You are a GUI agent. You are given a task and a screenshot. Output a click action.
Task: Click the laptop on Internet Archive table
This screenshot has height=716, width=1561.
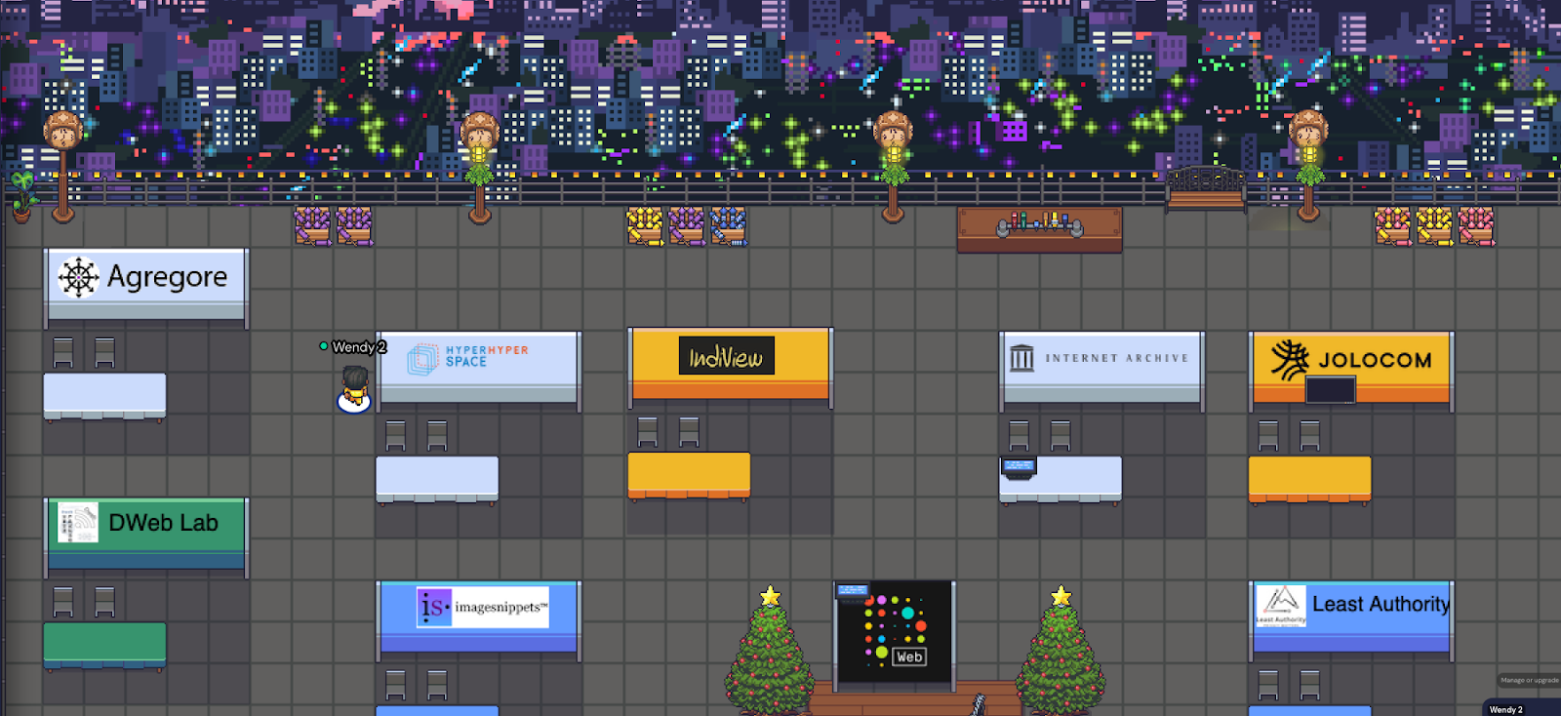point(1019,469)
